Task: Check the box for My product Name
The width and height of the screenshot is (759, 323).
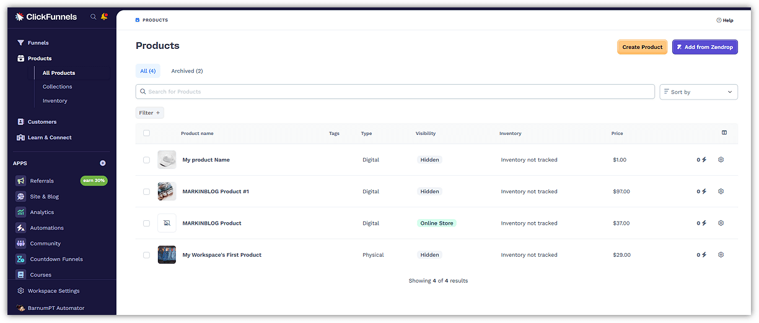Action: (x=146, y=160)
